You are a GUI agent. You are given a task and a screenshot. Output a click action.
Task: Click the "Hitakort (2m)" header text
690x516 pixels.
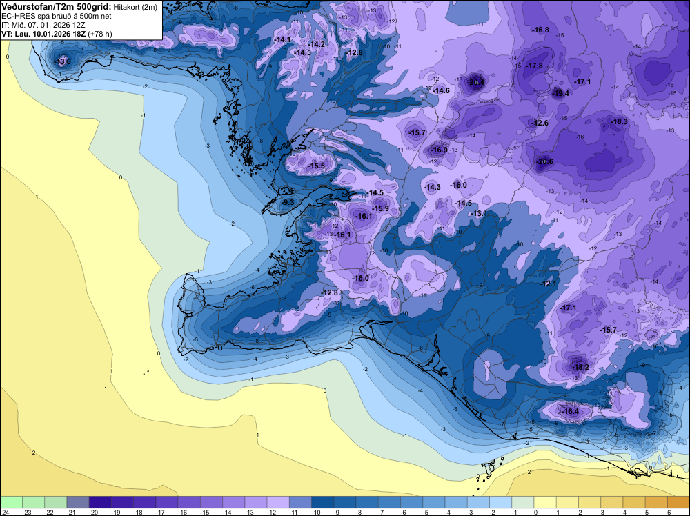pos(135,7)
